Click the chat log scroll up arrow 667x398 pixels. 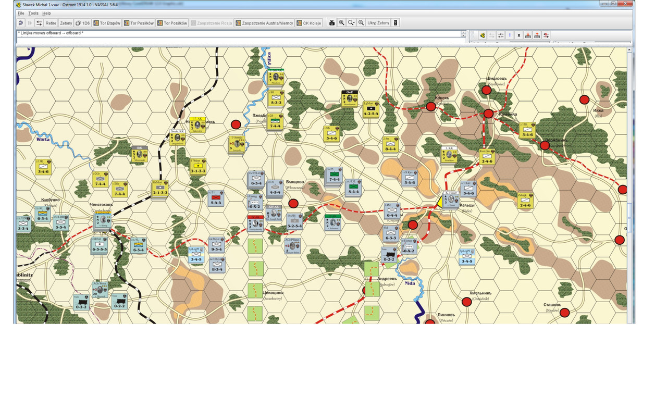[464, 32]
